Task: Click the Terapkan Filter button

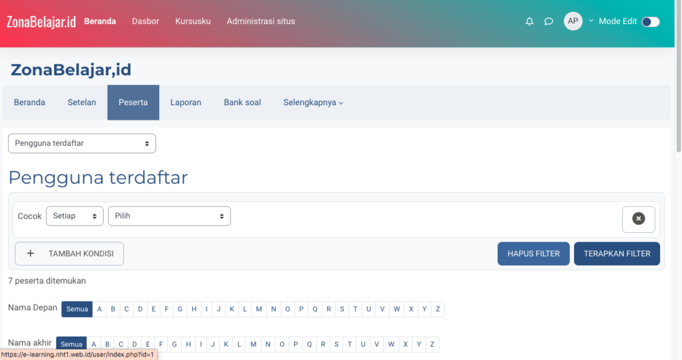Action: tap(617, 254)
